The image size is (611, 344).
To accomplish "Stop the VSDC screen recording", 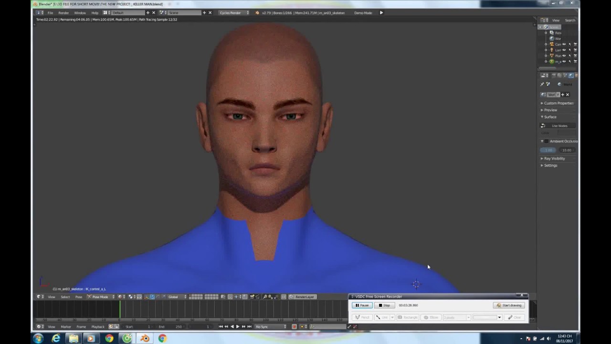I will tap(384, 305).
